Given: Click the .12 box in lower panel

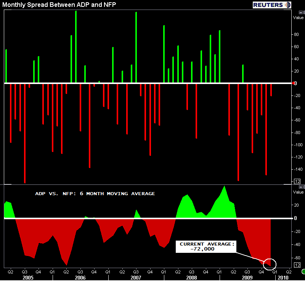Looking at the screenshot, I should pyautogui.click(x=297, y=265).
